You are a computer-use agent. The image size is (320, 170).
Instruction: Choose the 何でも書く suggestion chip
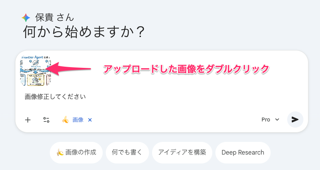[127, 152]
